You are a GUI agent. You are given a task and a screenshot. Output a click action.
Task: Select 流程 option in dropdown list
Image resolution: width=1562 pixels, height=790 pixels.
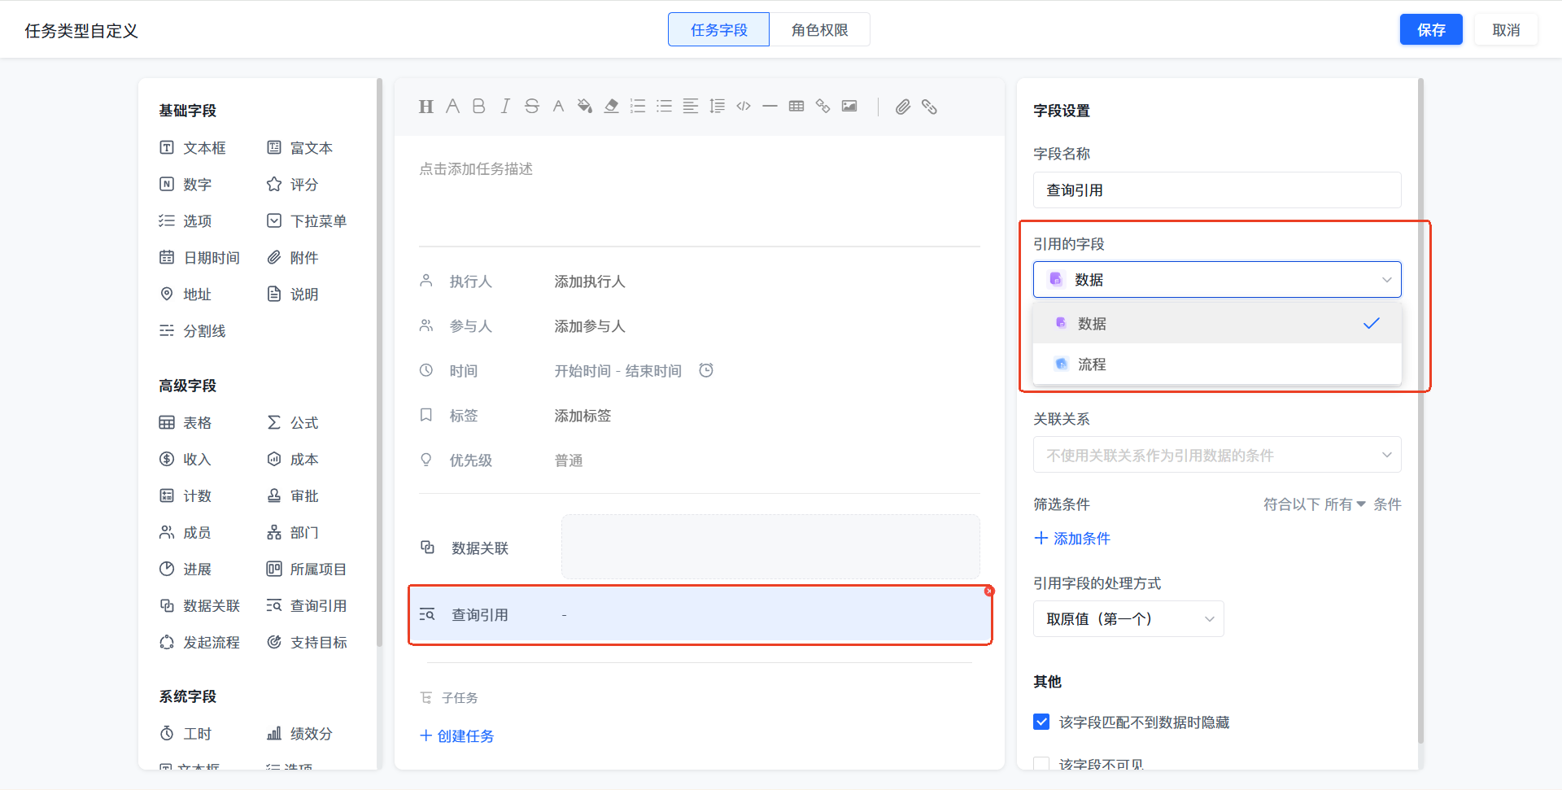[x=1217, y=364]
